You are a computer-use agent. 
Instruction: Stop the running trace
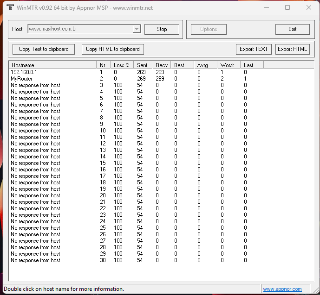(162, 29)
